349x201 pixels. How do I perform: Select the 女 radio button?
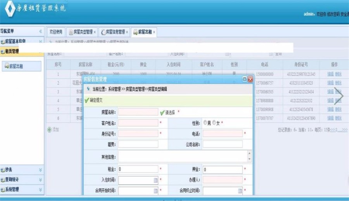[214, 123]
